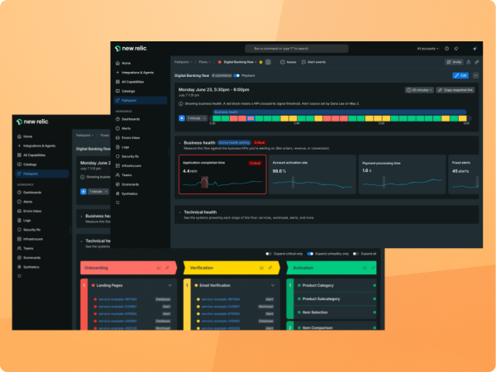The width and height of the screenshot is (496, 372).
Task: Click link icon on Verification stage
Action: [270, 268]
